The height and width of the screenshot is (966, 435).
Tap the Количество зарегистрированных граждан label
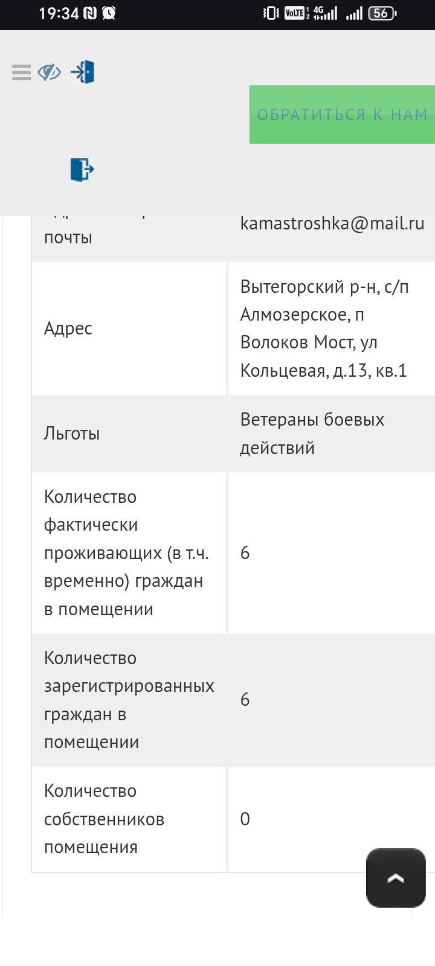[129, 700]
